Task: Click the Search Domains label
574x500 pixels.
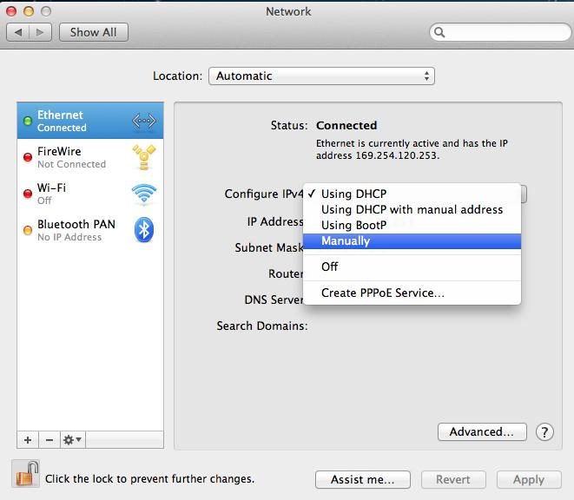Action: point(262,326)
